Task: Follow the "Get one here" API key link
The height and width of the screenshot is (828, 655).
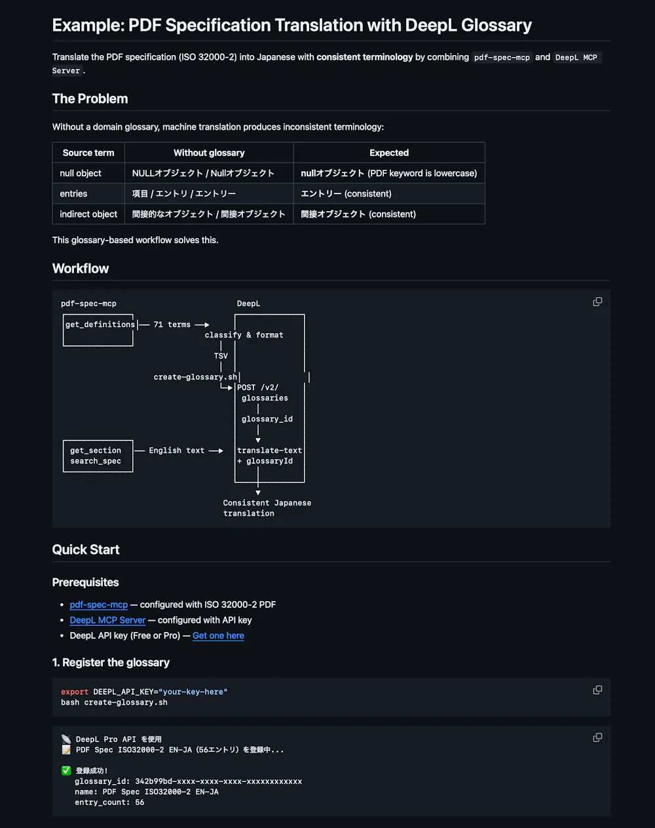Action: point(218,636)
